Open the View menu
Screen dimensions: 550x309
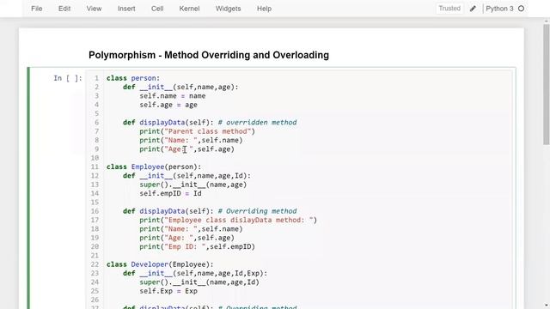94,9
